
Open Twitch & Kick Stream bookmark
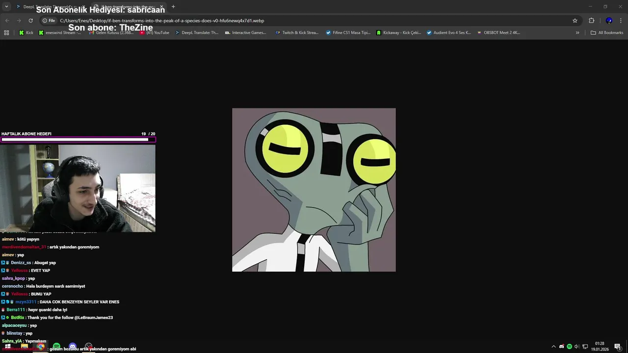point(297,33)
